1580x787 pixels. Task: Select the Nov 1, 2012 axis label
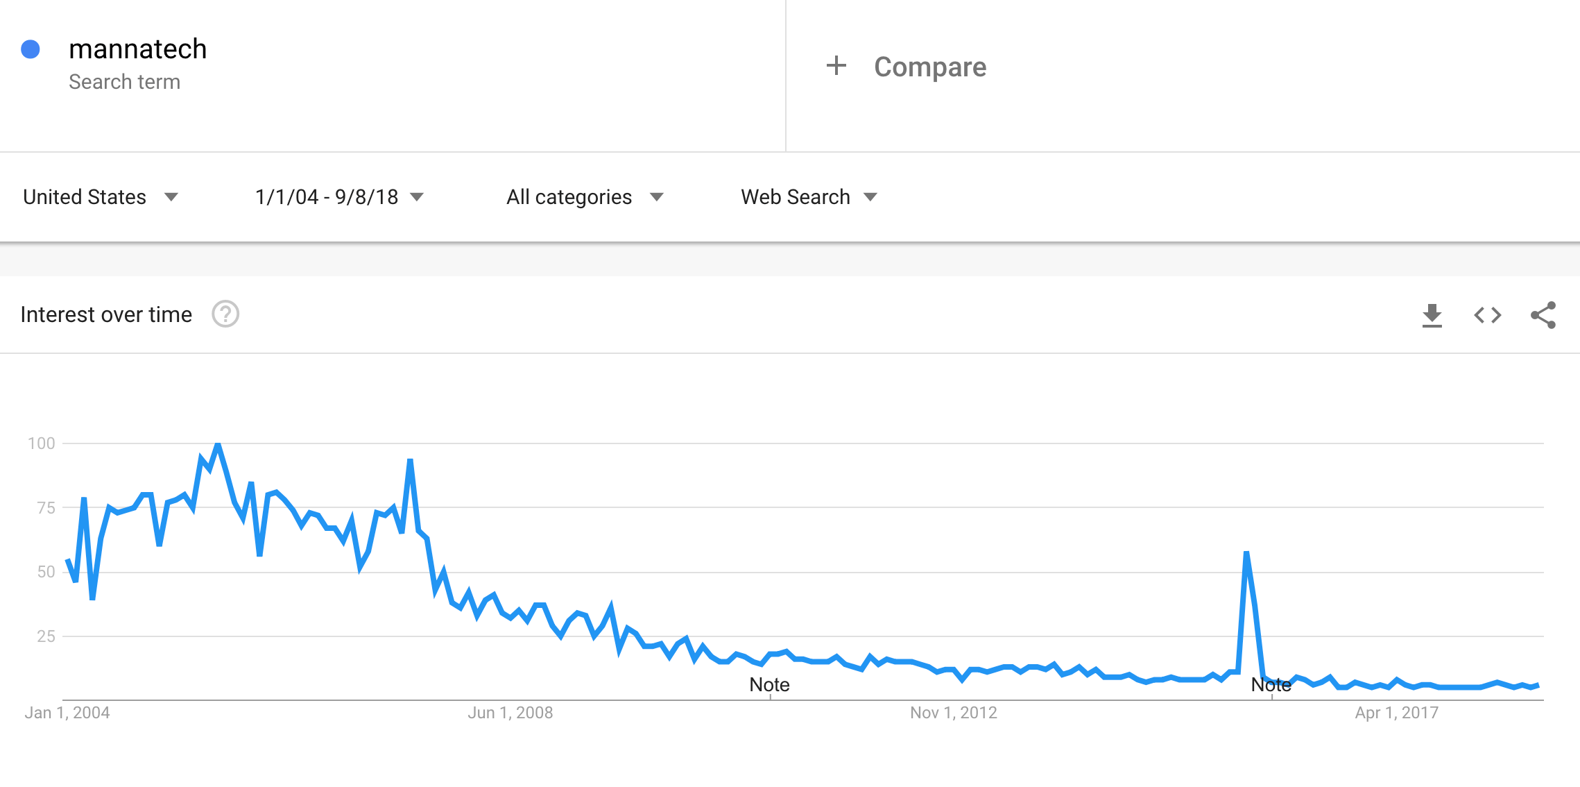[954, 713]
